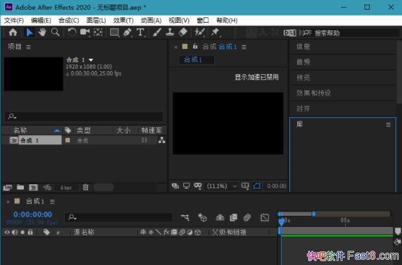Click the tan label color swatch of 合成 1
The height and width of the screenshot is (265, 402).
coord(68,140)
